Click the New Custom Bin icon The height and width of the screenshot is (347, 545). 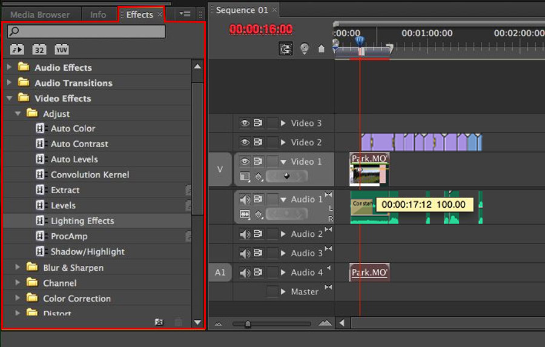click(x=159, y=322)
